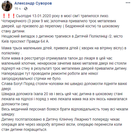This screenshot has height=134, width=132.
Task: Open the post options three-dots menu
Action: coord(128,3)
